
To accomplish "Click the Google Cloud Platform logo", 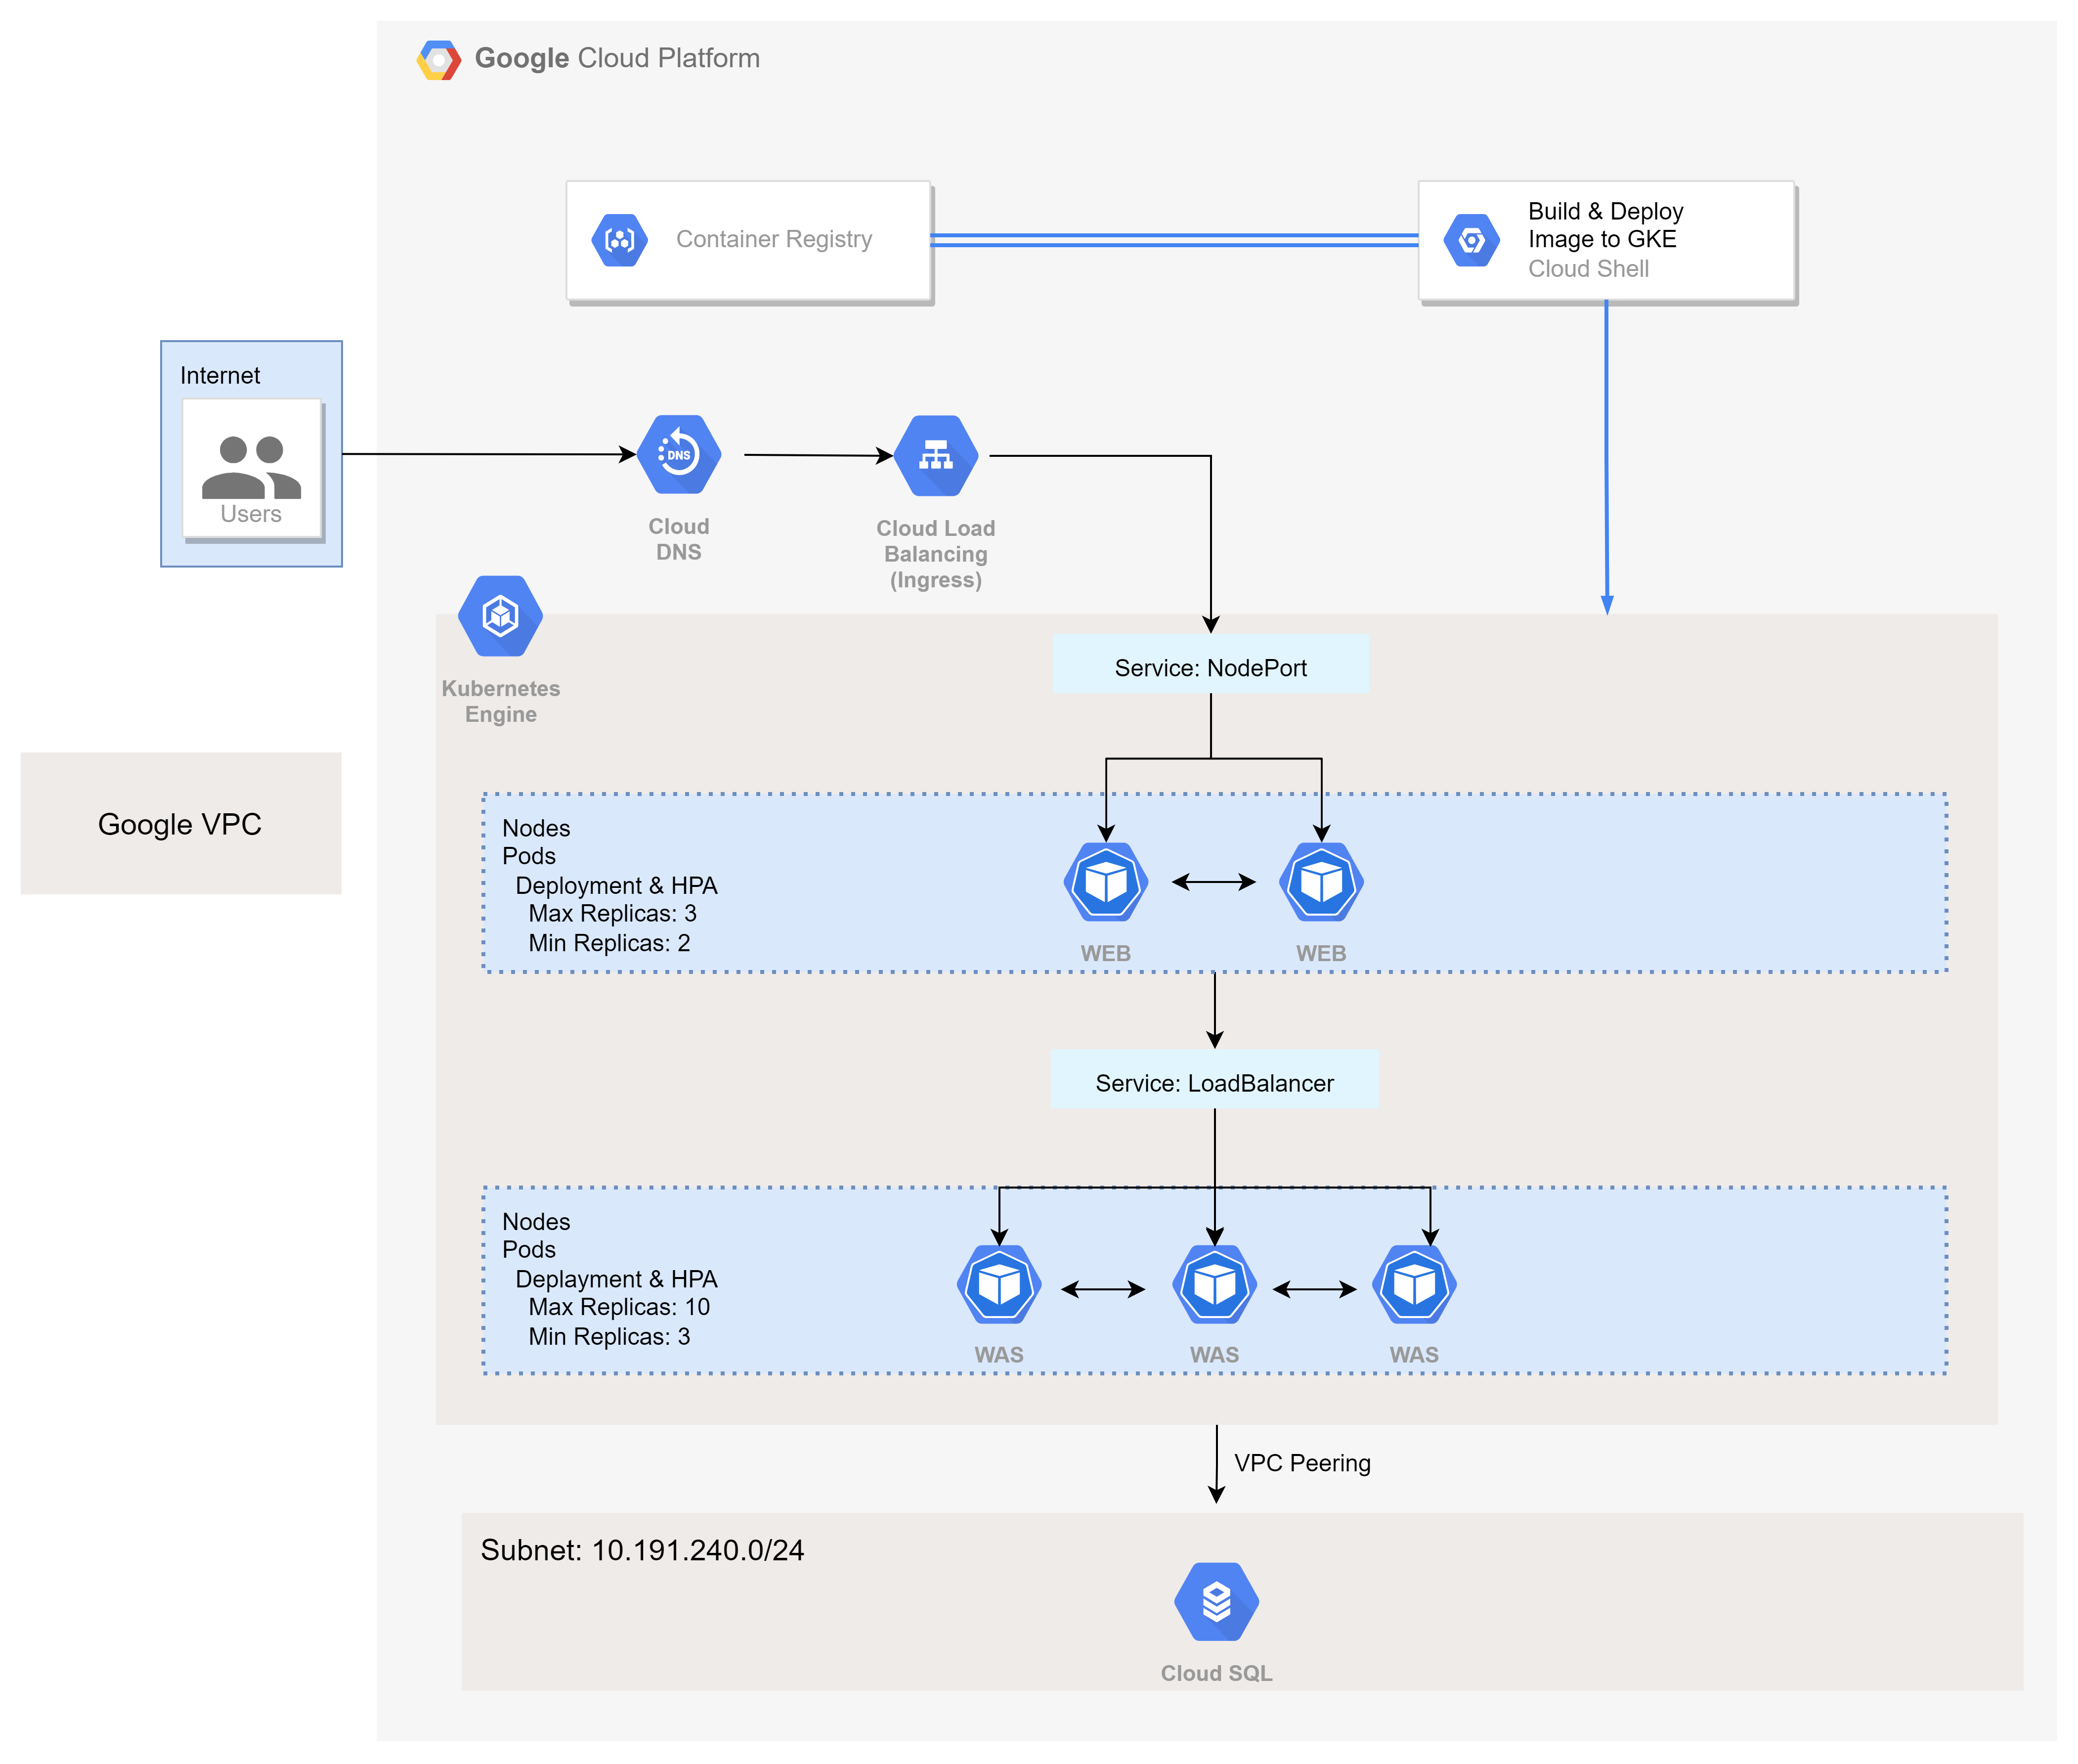I will click(x=439, y=60).
